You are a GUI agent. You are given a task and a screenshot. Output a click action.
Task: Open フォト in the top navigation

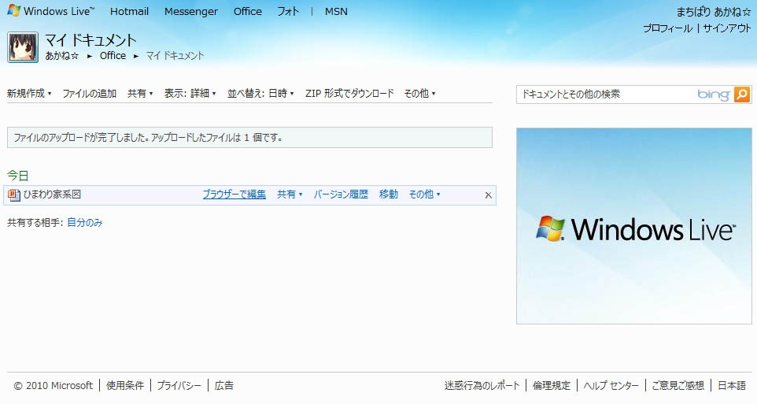pos(288,11)
